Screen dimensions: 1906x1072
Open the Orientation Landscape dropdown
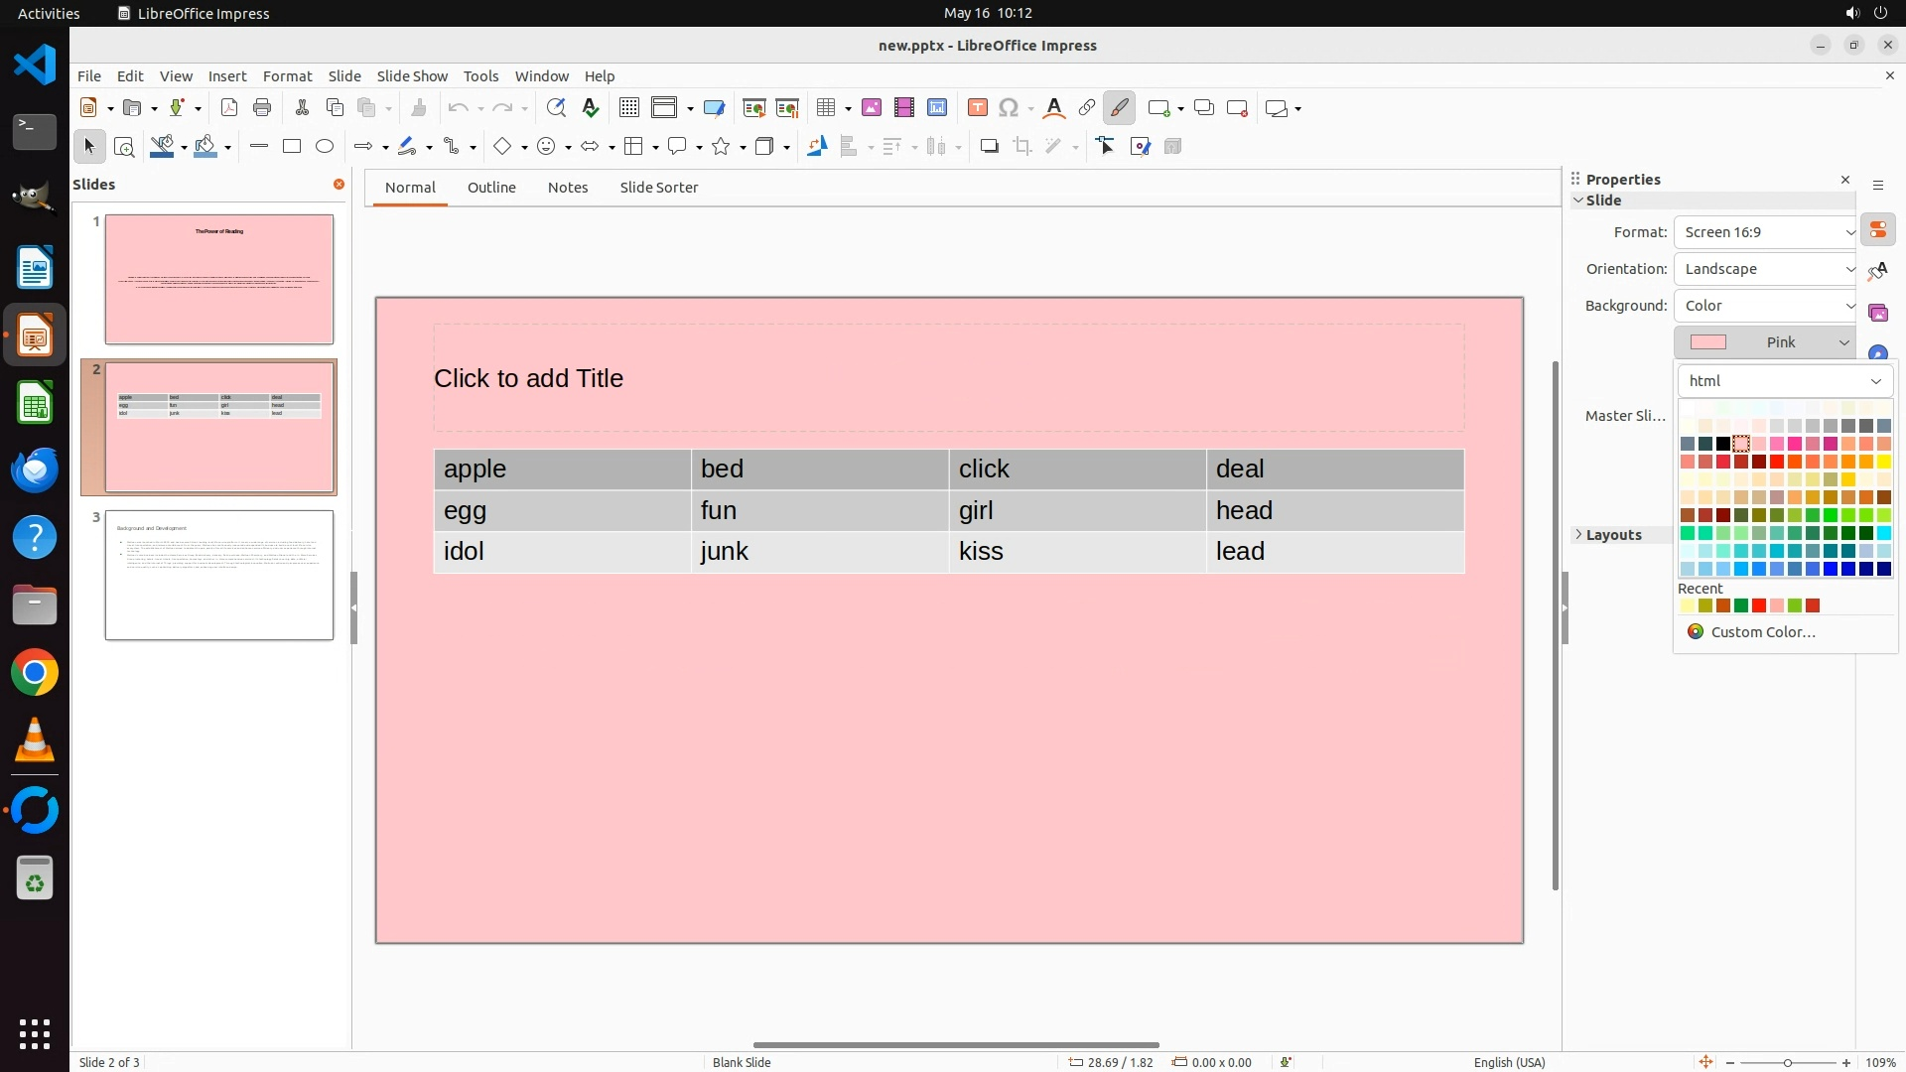click(x=1767, y=269)
